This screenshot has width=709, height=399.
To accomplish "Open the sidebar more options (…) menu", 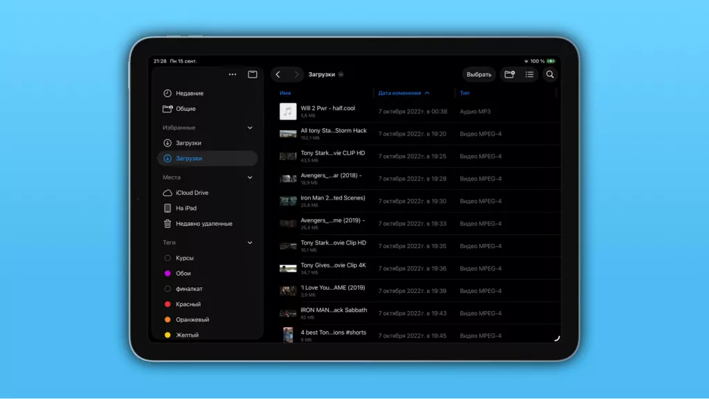I will (232, 74).
